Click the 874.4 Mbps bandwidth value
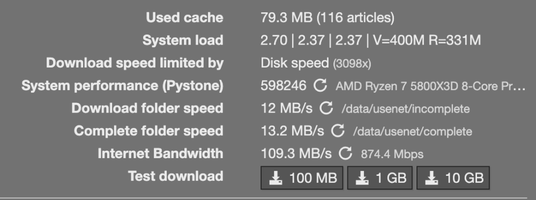 392,154
